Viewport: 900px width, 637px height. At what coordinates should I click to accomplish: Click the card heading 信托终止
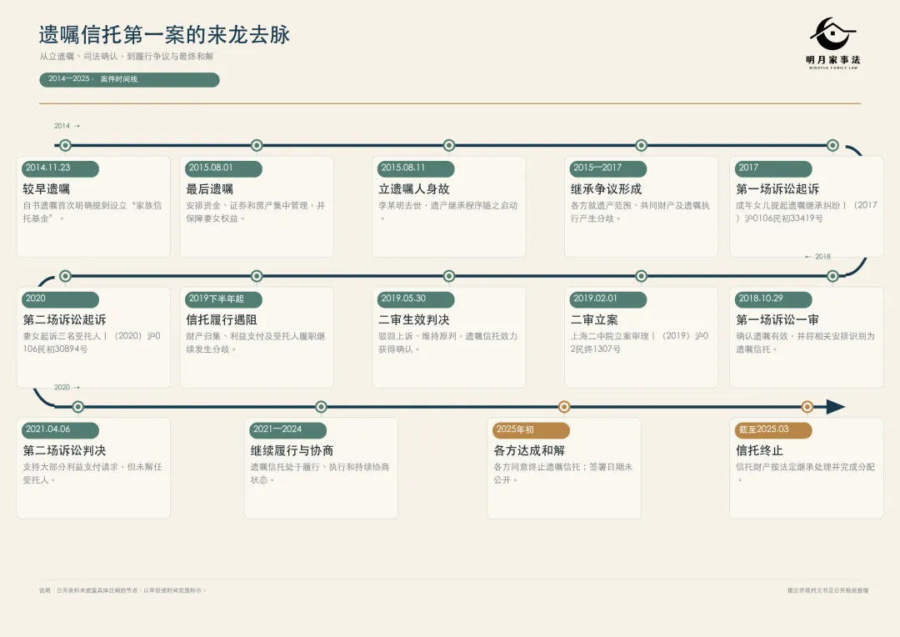pos(759,450)
